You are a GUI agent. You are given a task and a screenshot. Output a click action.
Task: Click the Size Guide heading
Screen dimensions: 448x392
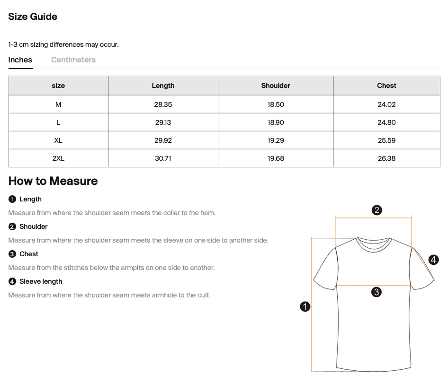pyautogui.click(x=33, y=17)
